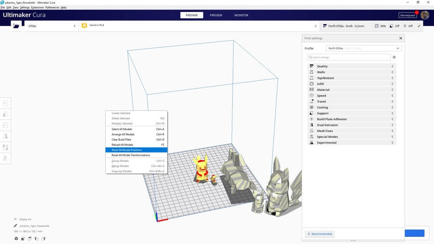Switch to 3D perspective view icon
Viewport: 434px width, 244px height.
(16, 239)
